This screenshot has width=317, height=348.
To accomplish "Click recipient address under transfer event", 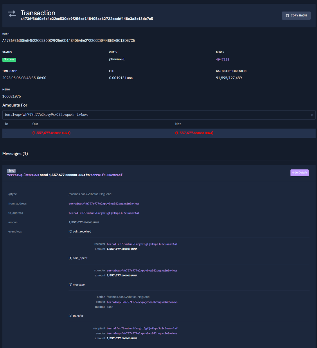I will (x=142, y=329).
